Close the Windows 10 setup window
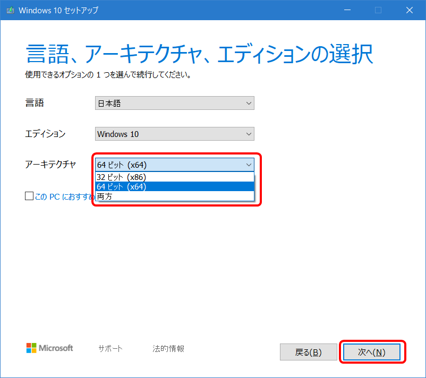This screenshot has height=378, width=426. click(410, 10)
